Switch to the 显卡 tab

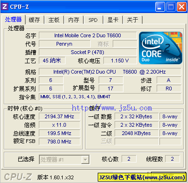[113, 20]
